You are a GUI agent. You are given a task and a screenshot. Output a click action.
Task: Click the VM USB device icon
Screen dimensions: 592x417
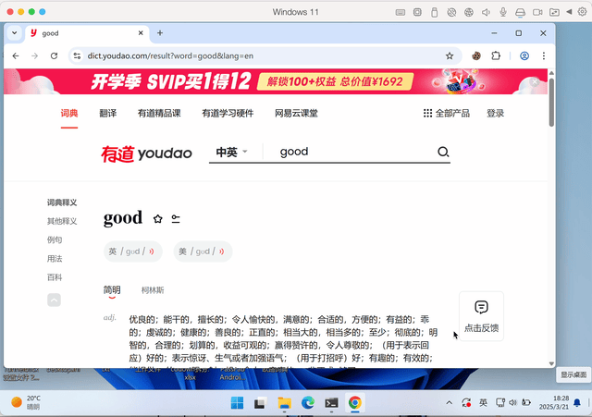pos(434,12)
